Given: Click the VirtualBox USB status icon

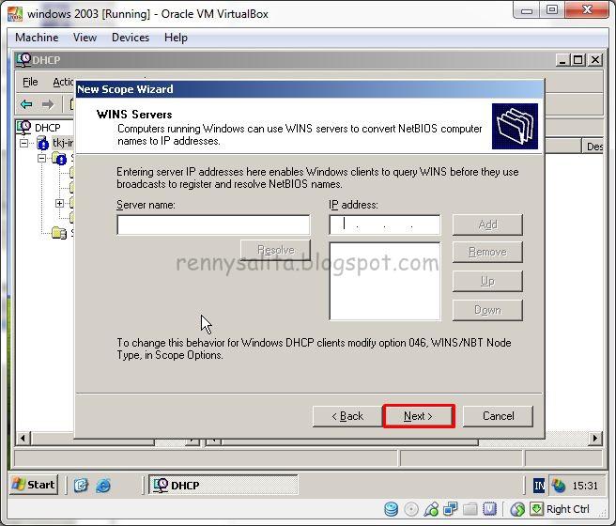Looking at the screenshot, I should pyautogui.click(x=431, y=509).
